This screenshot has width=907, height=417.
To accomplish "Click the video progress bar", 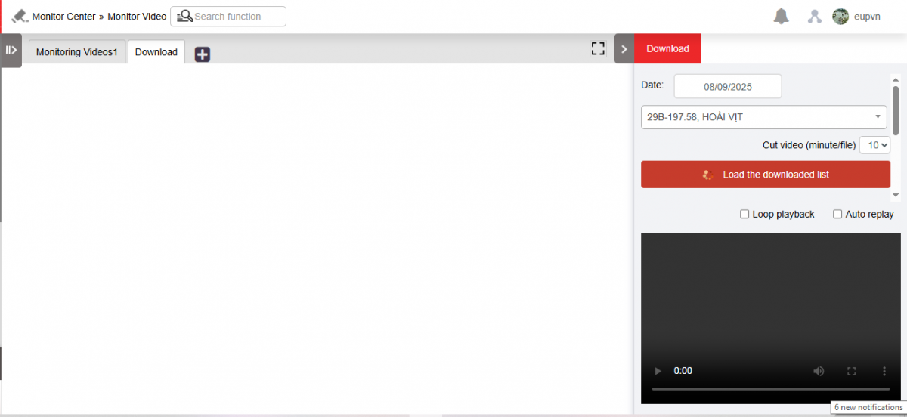I will tap(770, 388).
